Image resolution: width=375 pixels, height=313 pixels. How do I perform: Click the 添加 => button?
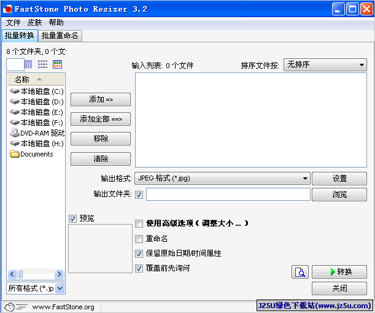(x=101, y=99)
